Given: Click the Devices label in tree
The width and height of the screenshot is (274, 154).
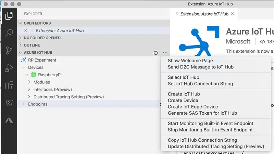Looking at the screenshot, I should pyautogui.click(x=36, y=67).
